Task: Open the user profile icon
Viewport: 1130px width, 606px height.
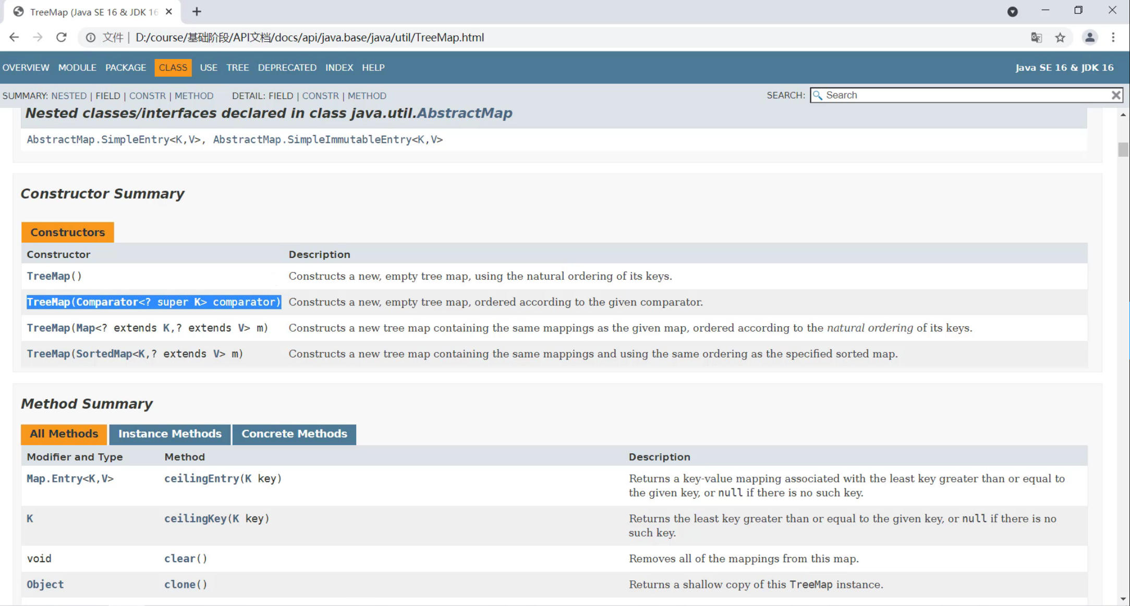Action: (1089, 38)
